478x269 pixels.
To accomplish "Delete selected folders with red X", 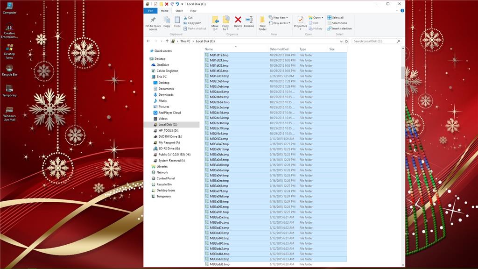I will tap(238, 22).
